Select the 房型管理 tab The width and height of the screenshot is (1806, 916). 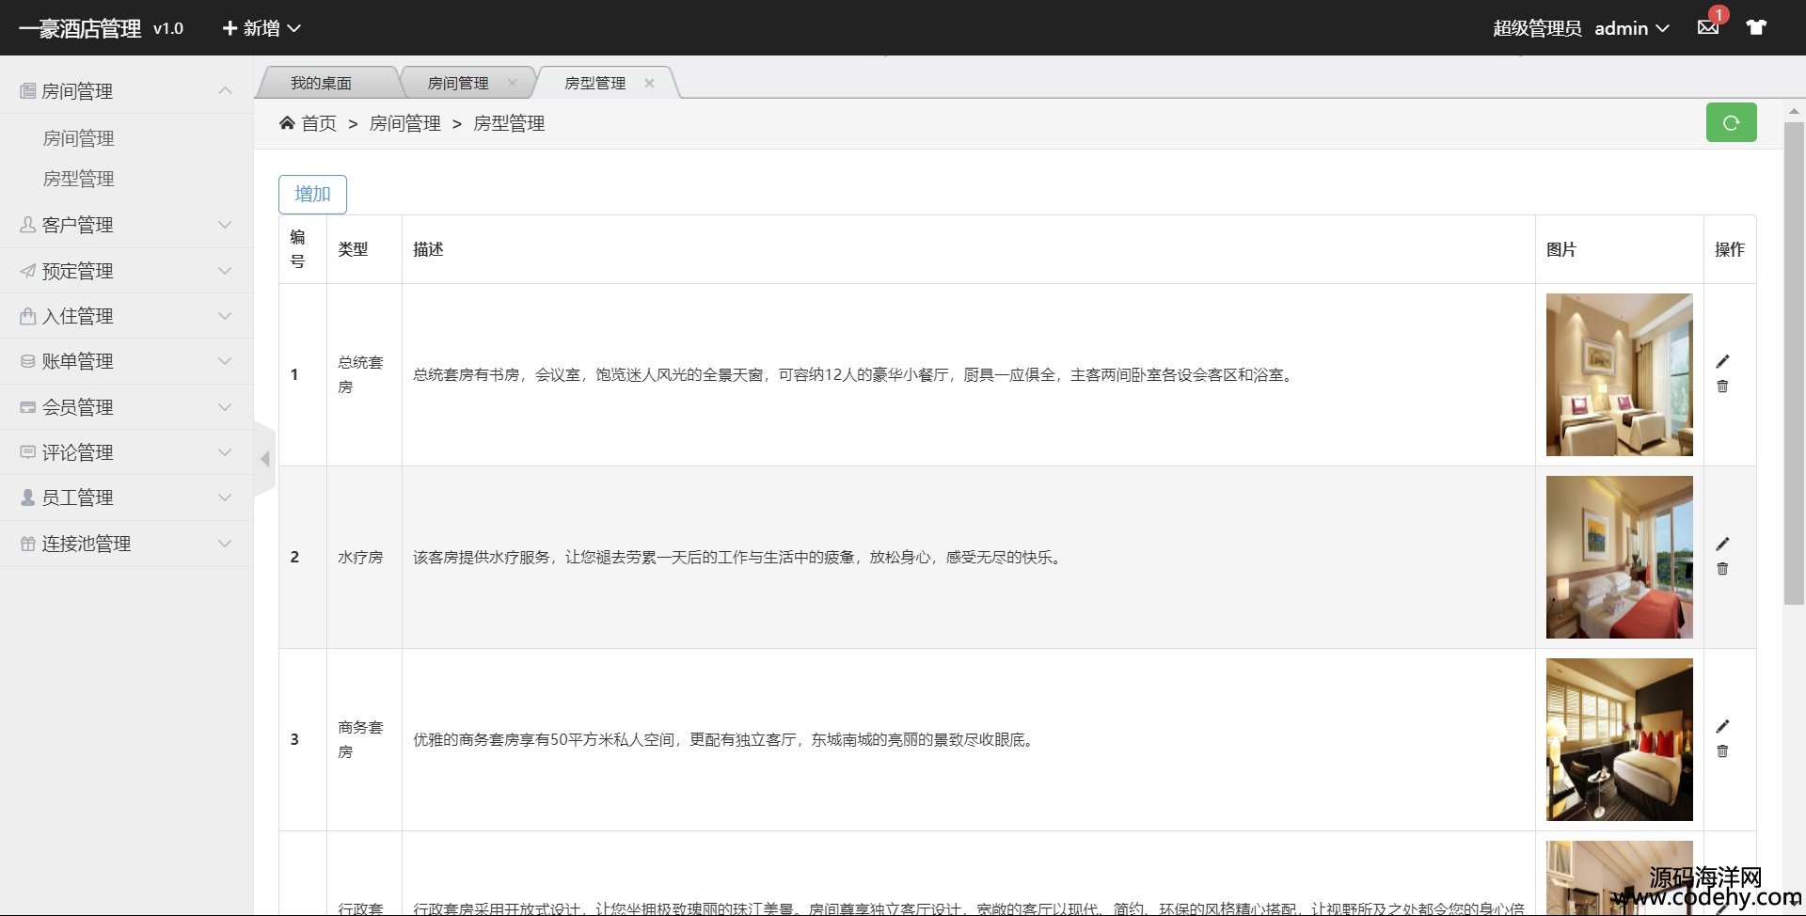coord(594,83)
